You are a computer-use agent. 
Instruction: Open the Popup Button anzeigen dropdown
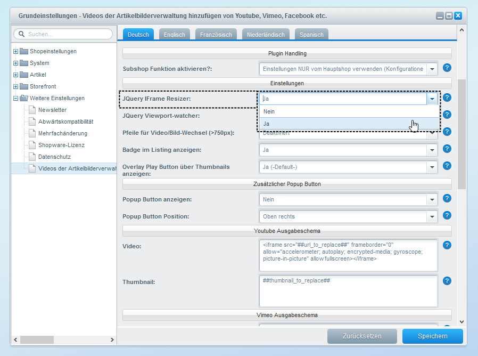(432, 199)
